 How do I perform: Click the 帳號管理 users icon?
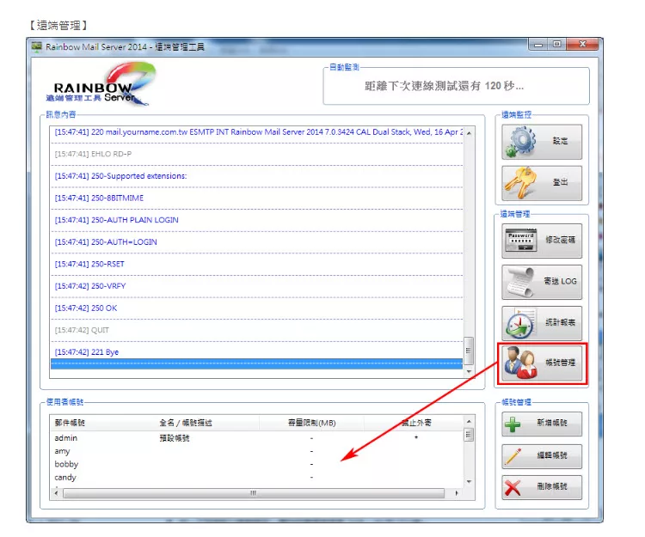pos(520,363)
